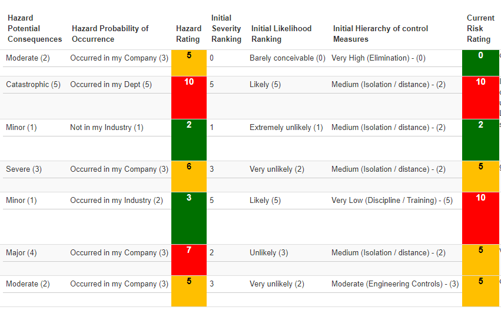Click Initial Hierarchy of control Measures header
Viewport: 501px width, 310px height.
(380, 34)
